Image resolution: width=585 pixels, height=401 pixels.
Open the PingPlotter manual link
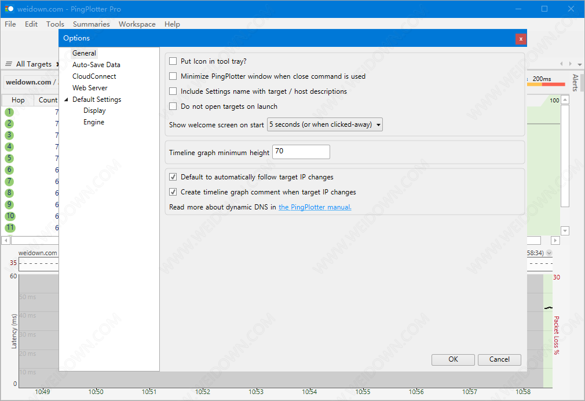pyautogui.click(x=315, y=207)
